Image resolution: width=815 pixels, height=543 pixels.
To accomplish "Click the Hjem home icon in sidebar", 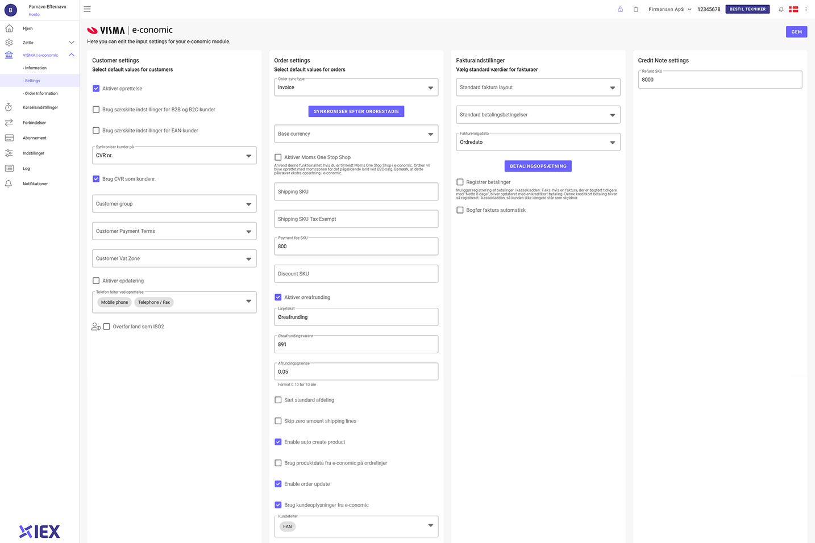I will click(9, 28).
